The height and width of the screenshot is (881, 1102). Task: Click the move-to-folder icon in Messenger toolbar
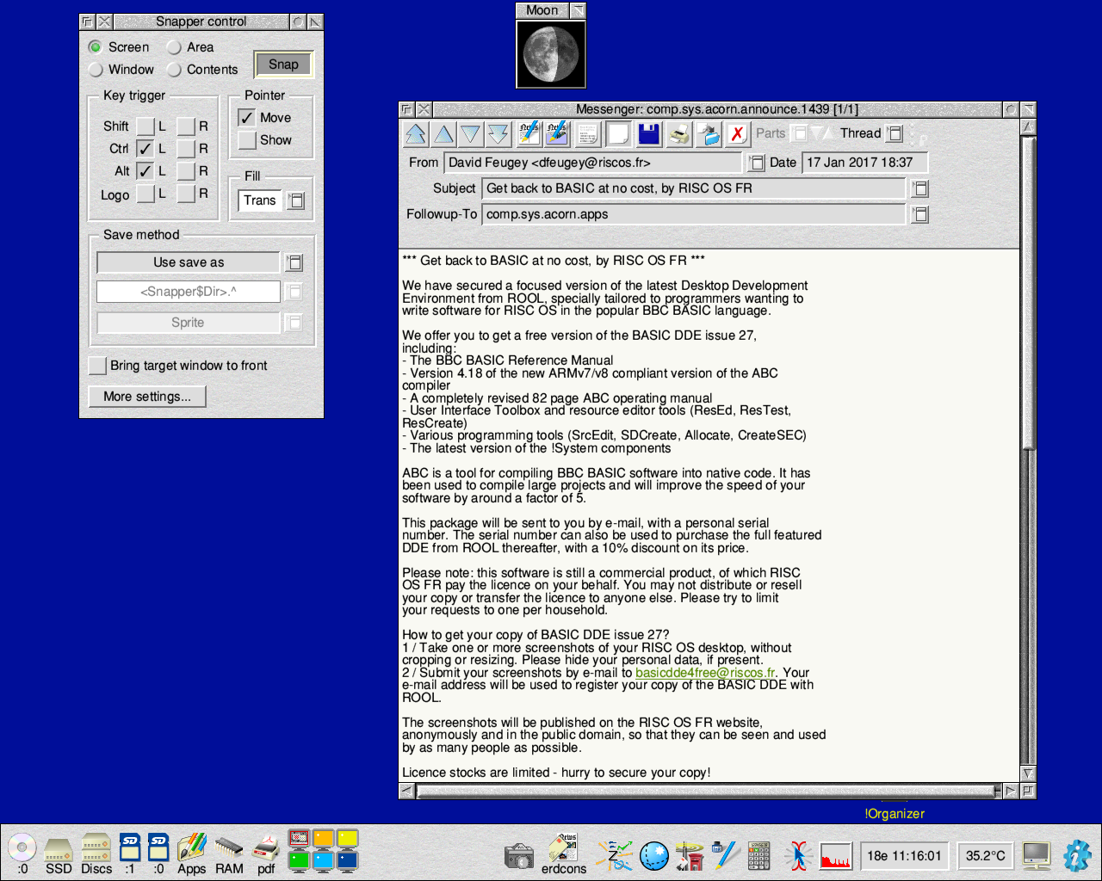tap(709, 133)
